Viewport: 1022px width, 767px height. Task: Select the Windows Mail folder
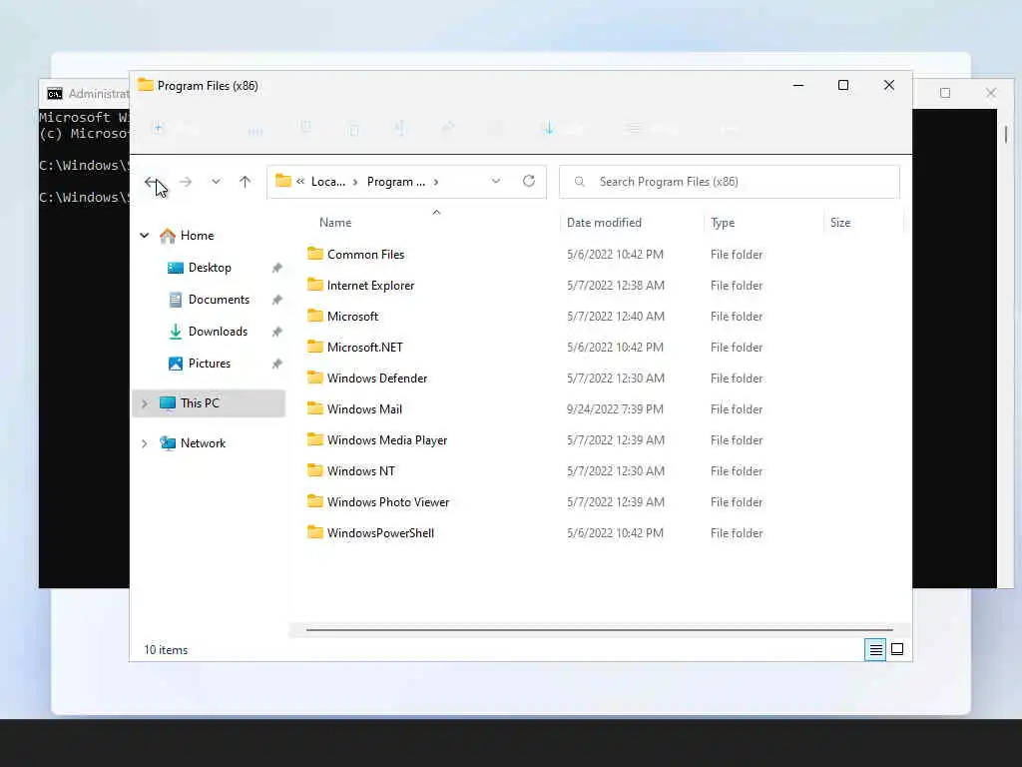click(364, 408)
